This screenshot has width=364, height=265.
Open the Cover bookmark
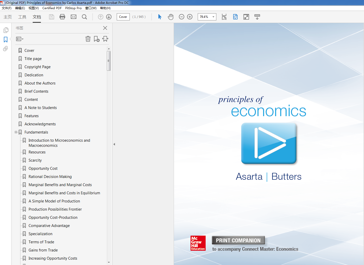point(29,51)
